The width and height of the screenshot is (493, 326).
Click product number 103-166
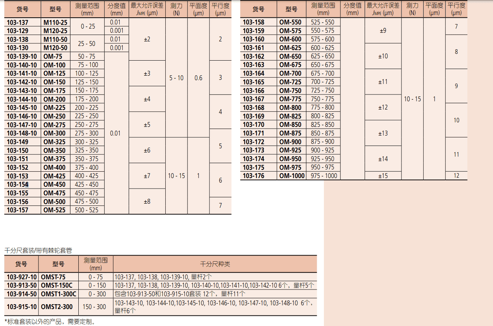253,91
